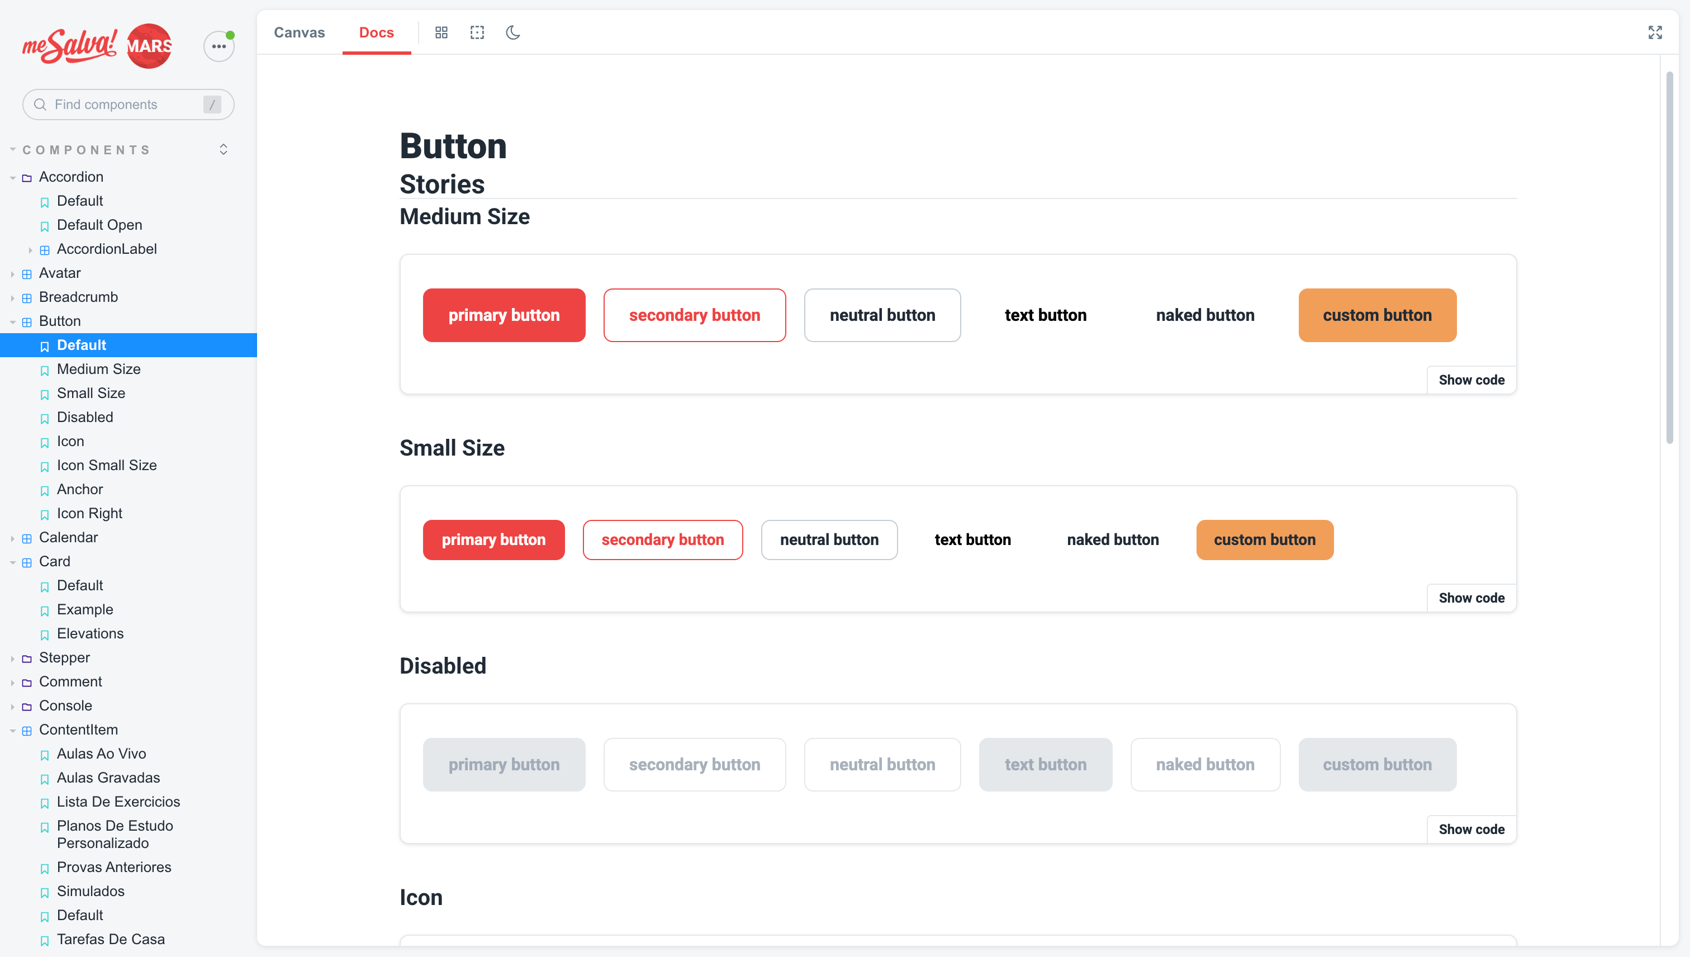Click the meSalva MARS logo

click(x=97, y=46)
